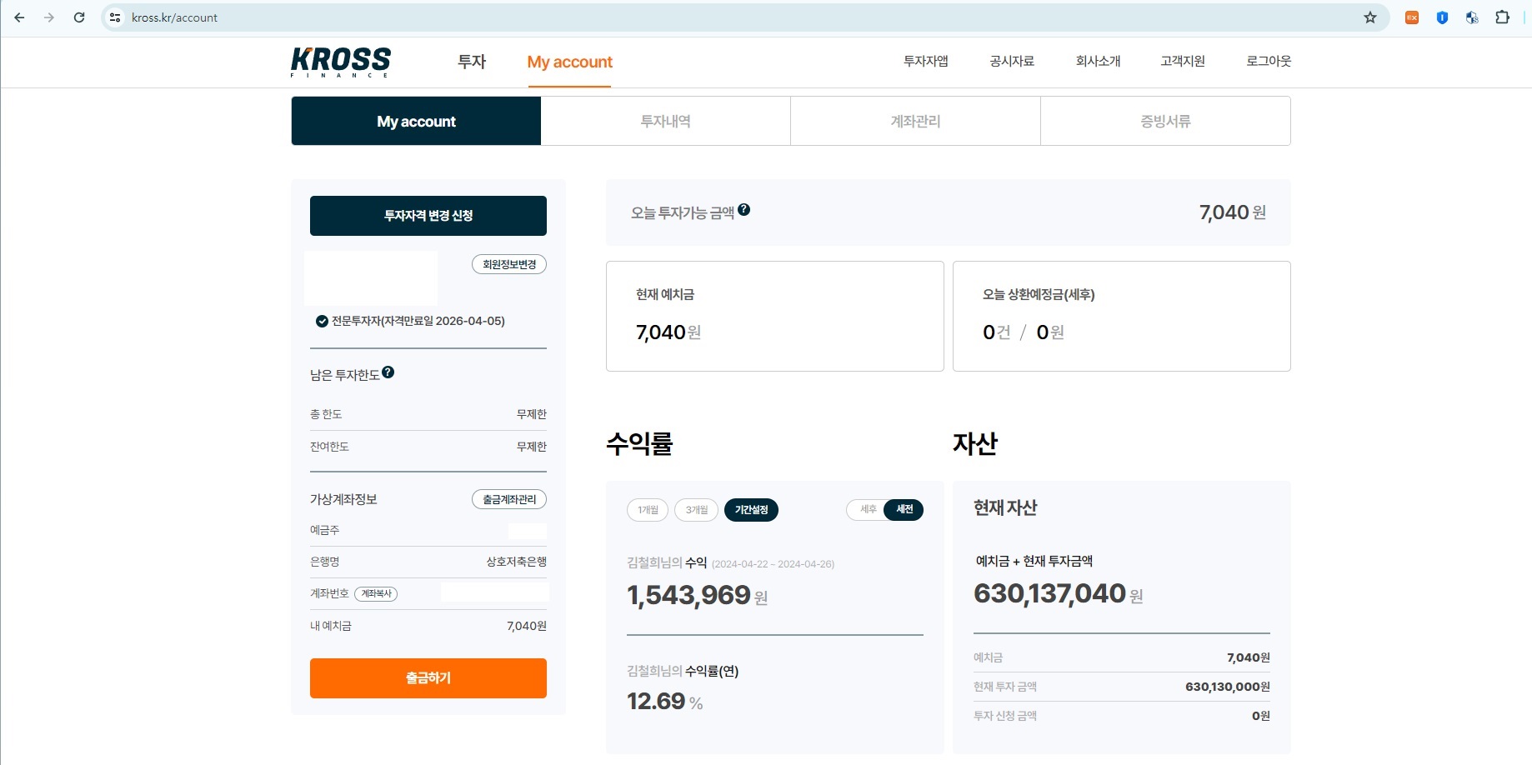The image size is (1532, 765).
Task: Switch to the 계좌관리 tab
Action: (x=915, y=121)
